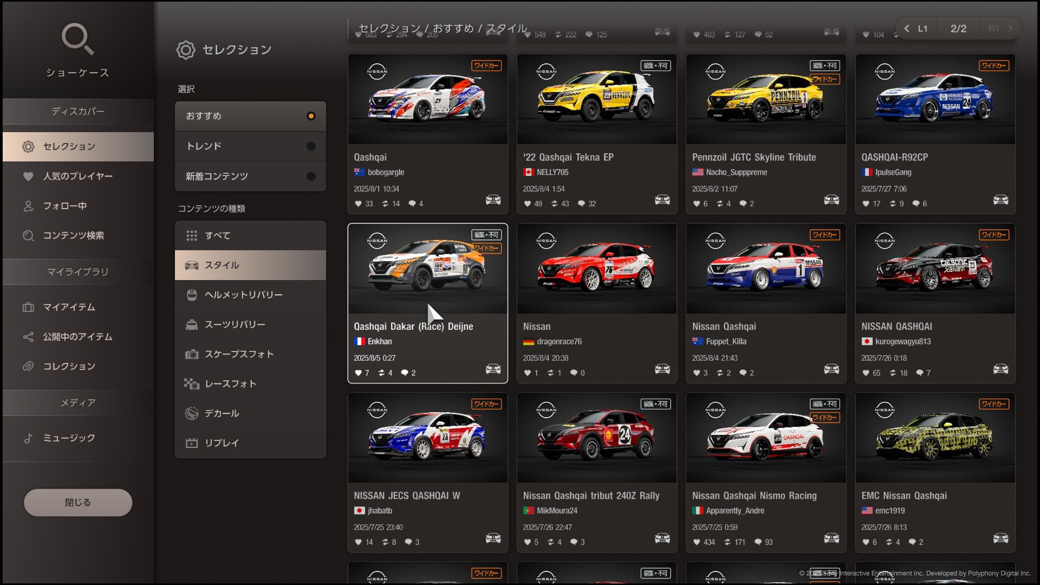Open Popular Players menu item
Viewport: 1040px width, 585px height.
(77, 176)
